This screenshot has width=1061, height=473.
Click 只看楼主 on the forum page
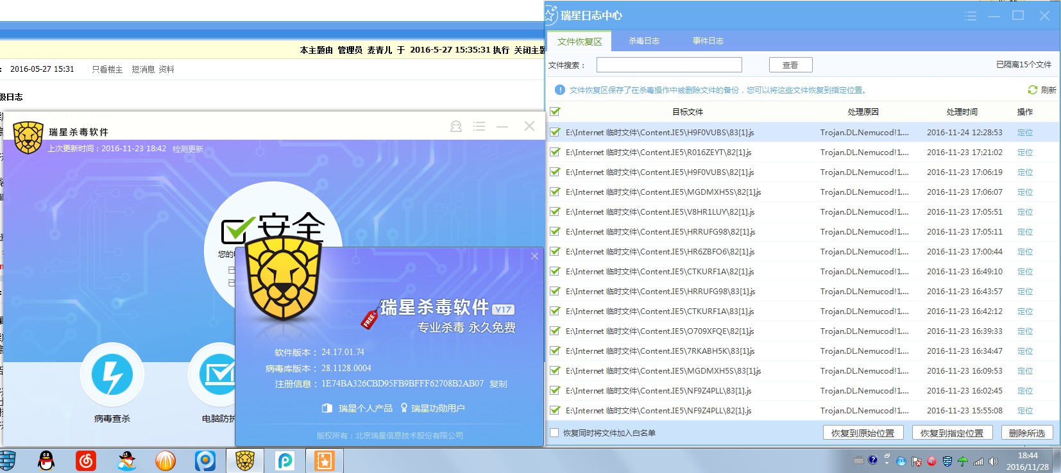point(107,69)
